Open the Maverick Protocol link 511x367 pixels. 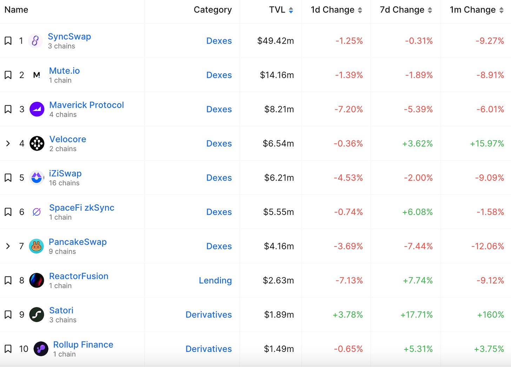[x=87, y=105]
